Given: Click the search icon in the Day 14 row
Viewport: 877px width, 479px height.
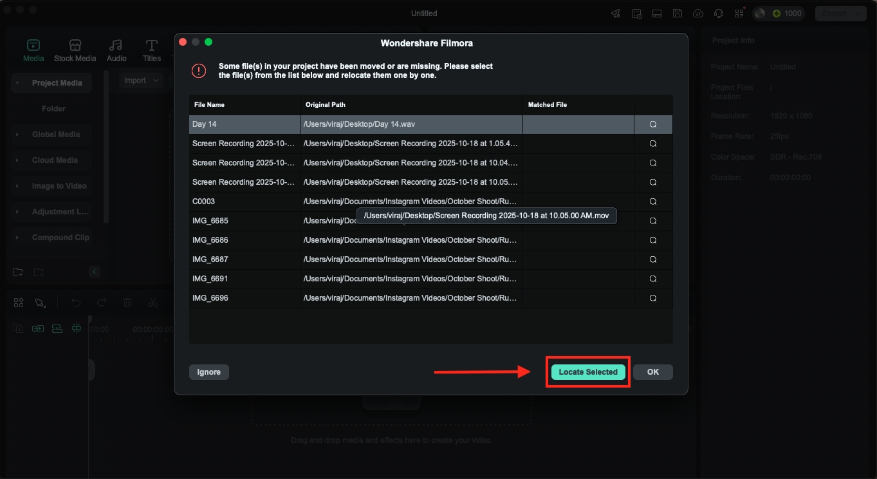Looking at the screenshot, I should tap(652, 124).
